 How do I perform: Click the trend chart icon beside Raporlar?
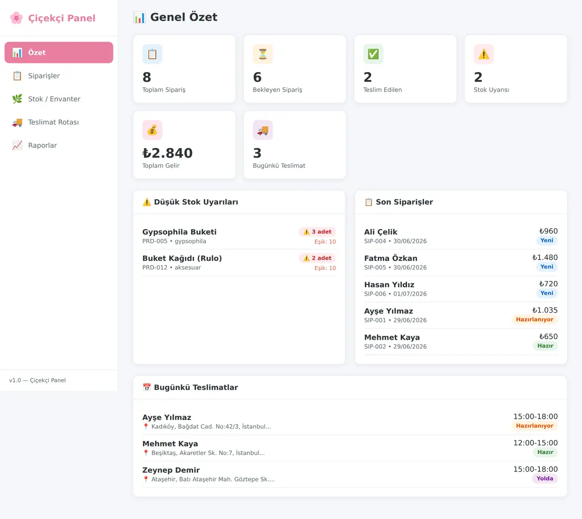17,145
